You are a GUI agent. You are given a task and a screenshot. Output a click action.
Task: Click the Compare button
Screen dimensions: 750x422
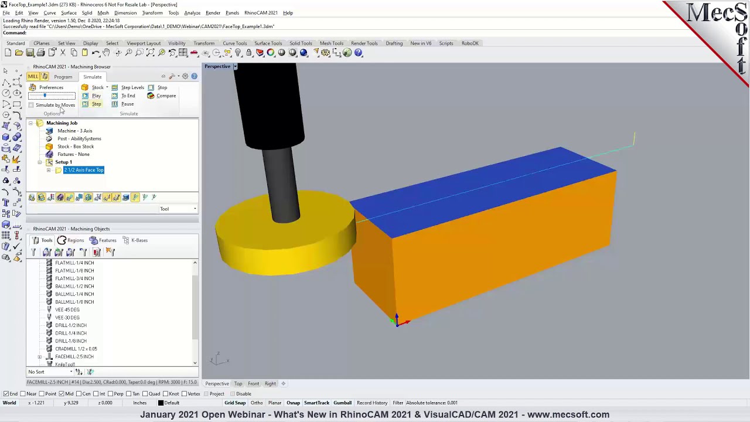point(162,96)
